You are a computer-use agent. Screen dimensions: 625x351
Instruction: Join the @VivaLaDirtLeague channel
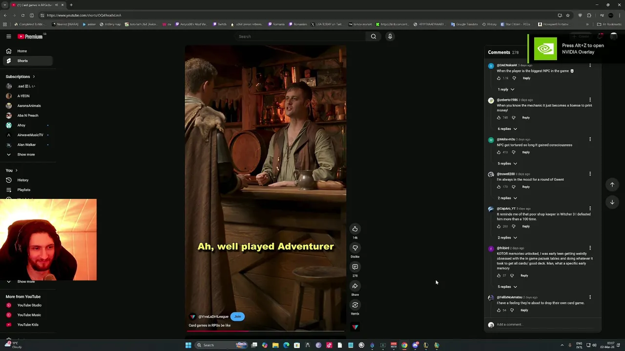(237, 317)
